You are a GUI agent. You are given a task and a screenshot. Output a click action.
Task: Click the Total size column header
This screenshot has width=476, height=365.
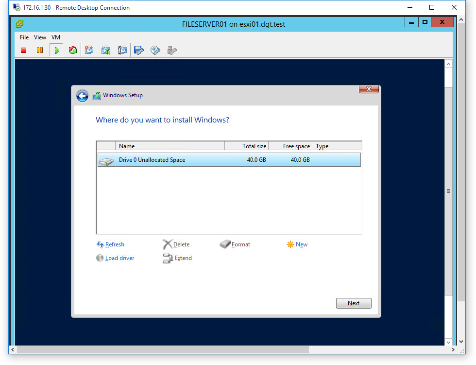[247, 146]
